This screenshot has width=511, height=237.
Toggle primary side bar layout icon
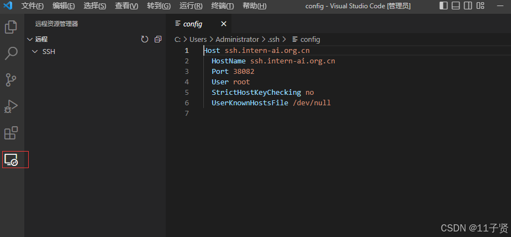(x=444, y=6)
